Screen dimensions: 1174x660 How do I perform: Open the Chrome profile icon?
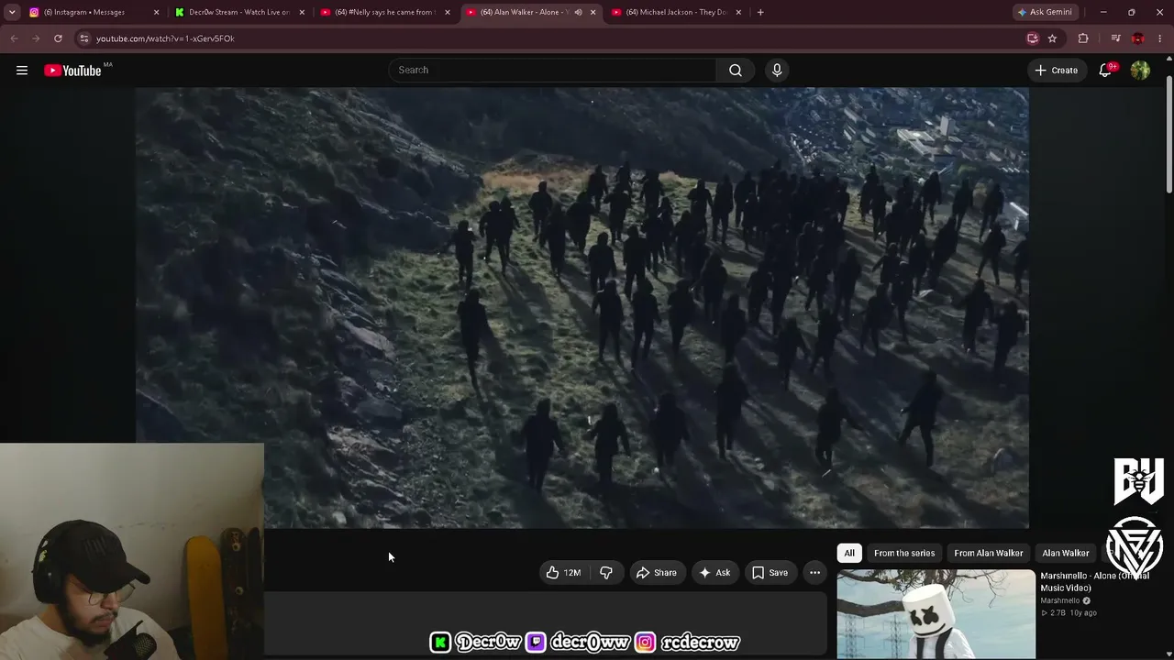1138,38
